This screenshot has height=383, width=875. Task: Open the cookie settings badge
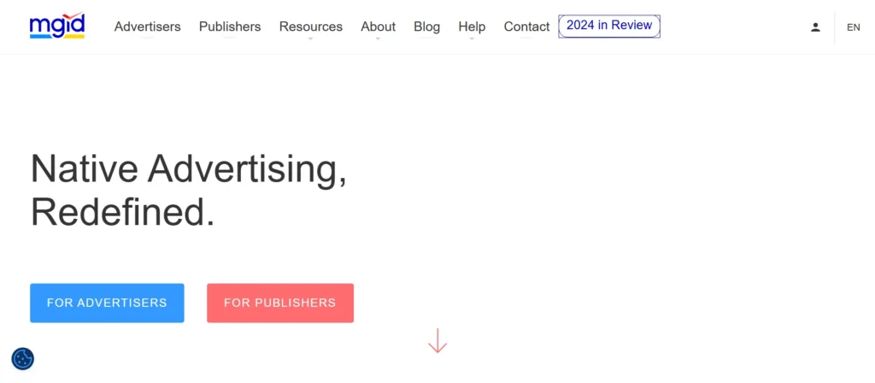pyautogui.click(x=23, y=359)
